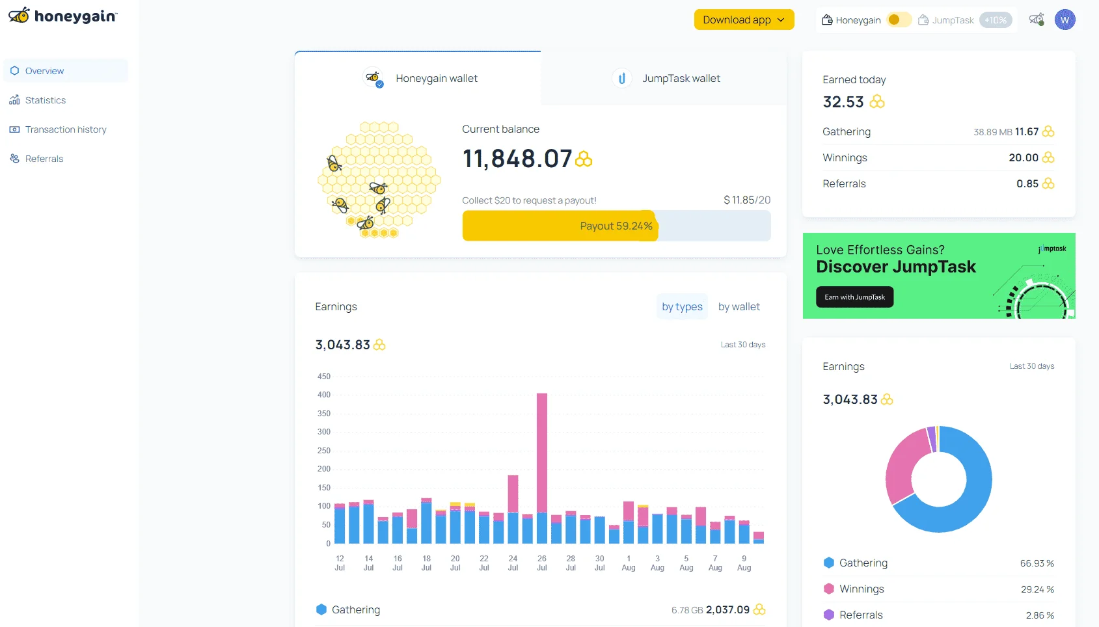Click the honeycomb coin beside current balance
The height and width of the screenshot is (627, 1099).
coord(584,159)
